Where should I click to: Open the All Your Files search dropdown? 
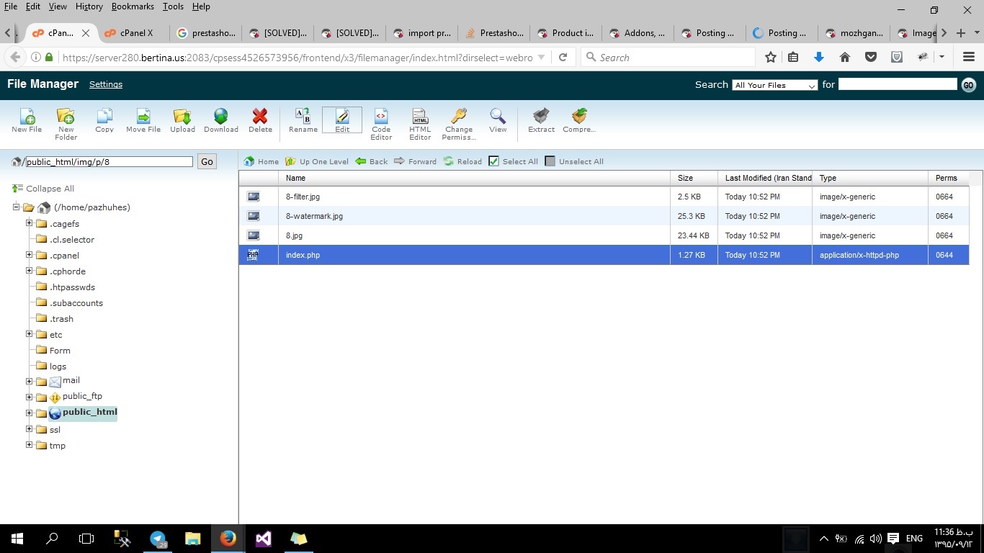click(x=775, y=85)
